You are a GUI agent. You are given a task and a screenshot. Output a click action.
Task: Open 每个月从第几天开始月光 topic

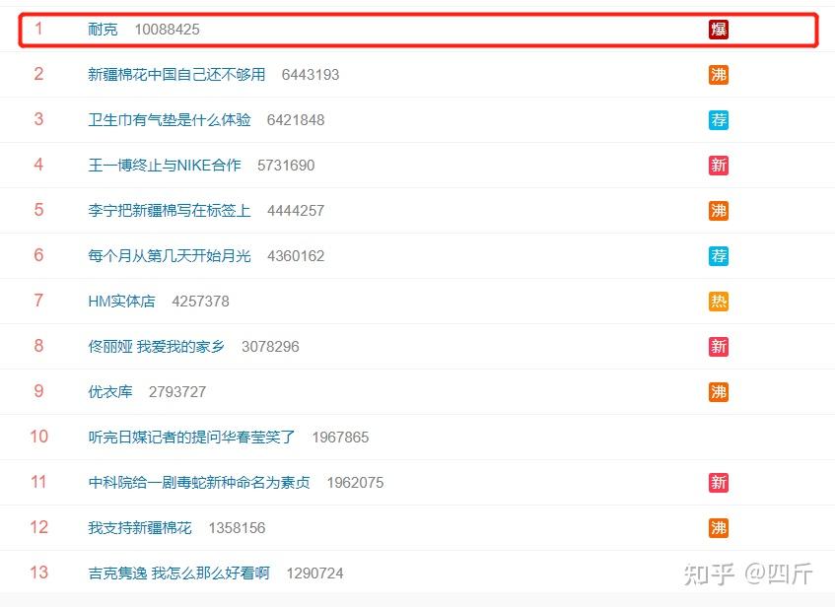(x=170, y=255)
